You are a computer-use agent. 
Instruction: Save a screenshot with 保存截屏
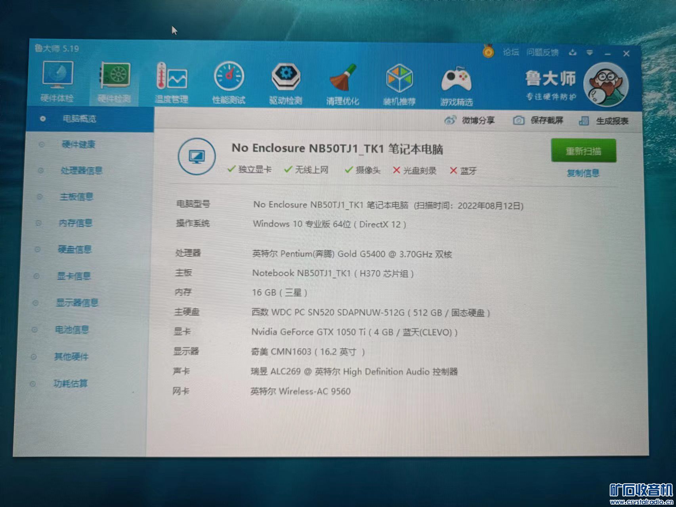[x=538, y=120]
